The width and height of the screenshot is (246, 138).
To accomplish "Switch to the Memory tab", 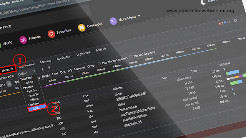I will pos(46,62).
